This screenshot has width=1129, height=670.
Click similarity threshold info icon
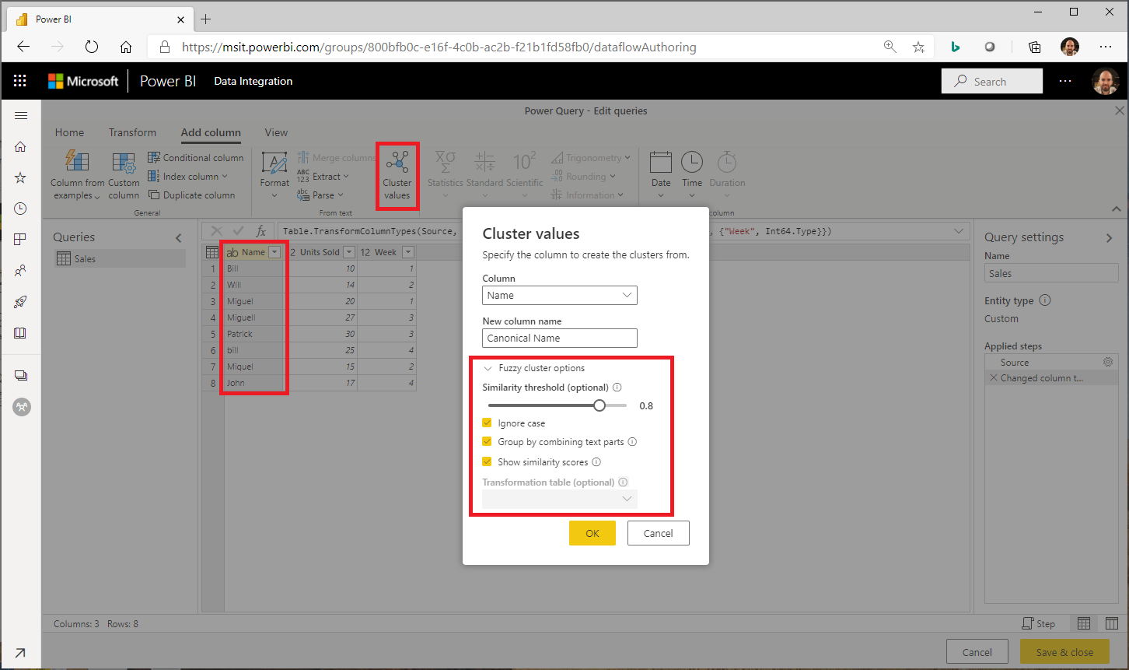point(617,388)
